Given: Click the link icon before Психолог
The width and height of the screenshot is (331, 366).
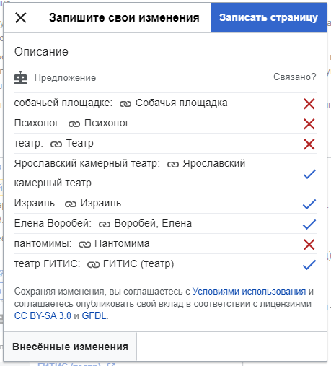Looking at the screenshot, I should click(x=74, y=124).
